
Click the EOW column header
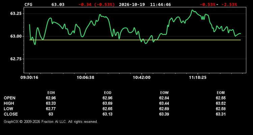(164, 93)
